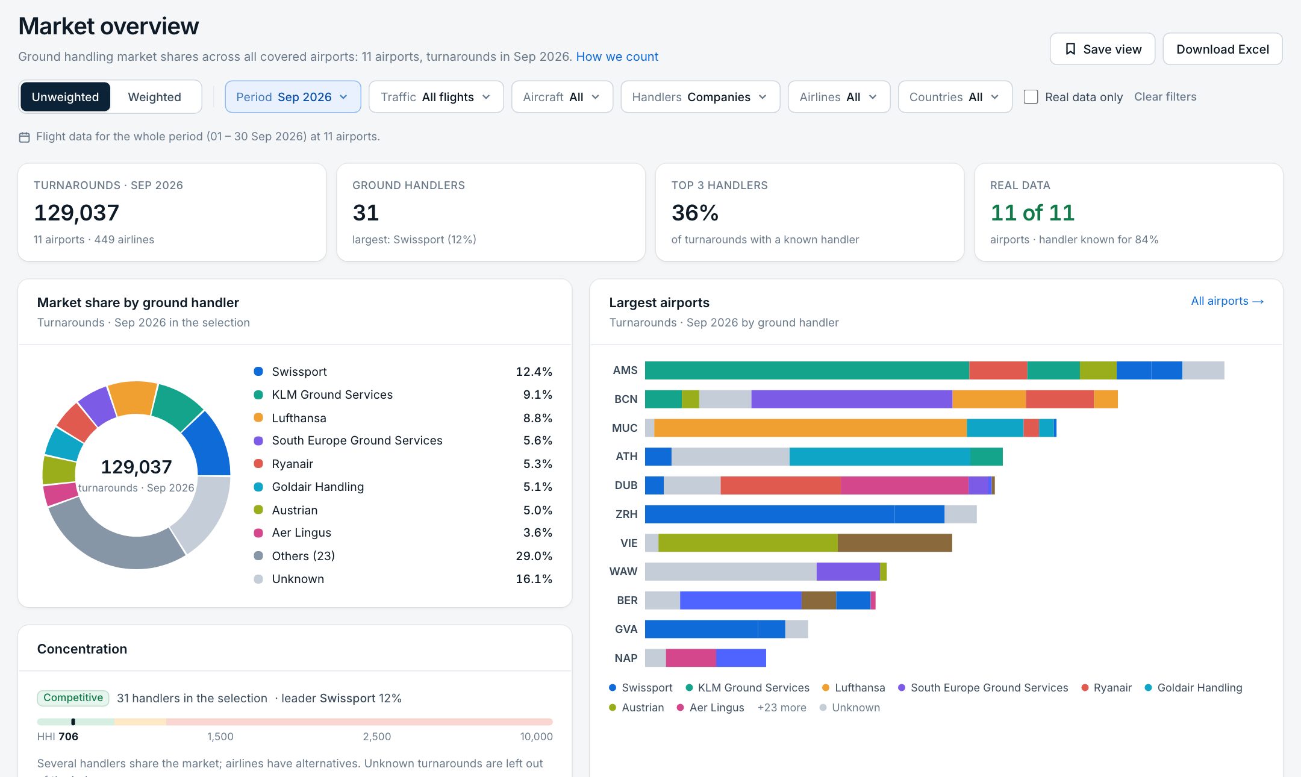Expand the Aircraft All filter
Image resolution: width=1301 pixels, height=777 pixels.
(x=562, y=97)
